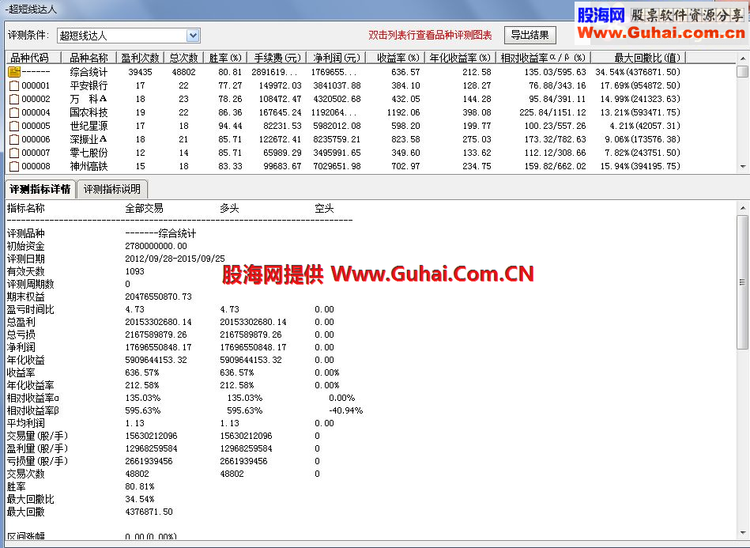
Task: Click the details panel scrollbar thumb
Action: (x=742, y=282)
